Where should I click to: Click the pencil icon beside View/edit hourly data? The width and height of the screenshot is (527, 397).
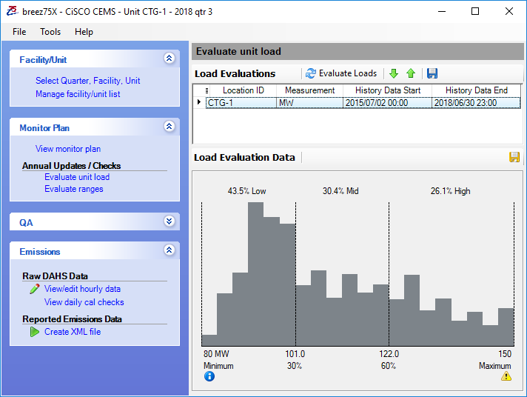tap(34, 289)
